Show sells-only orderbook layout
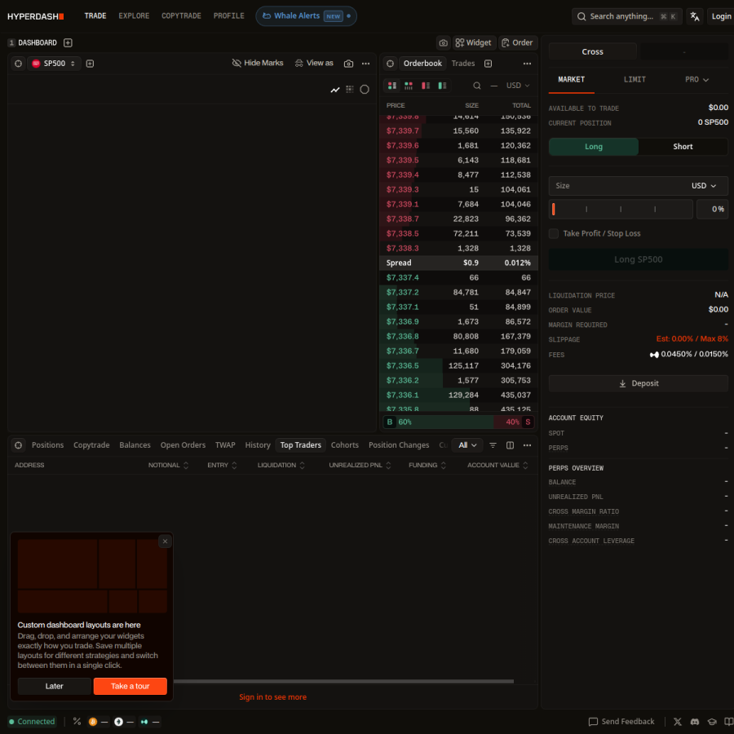The height and width of the screenshot is (734, 734). tap(426, 85)
